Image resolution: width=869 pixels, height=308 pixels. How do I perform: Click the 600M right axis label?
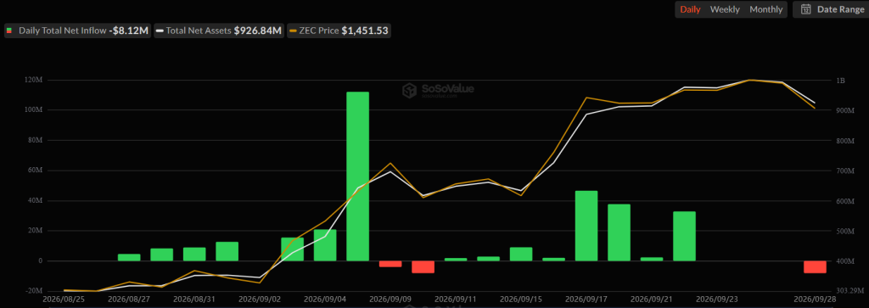[844, 200]
